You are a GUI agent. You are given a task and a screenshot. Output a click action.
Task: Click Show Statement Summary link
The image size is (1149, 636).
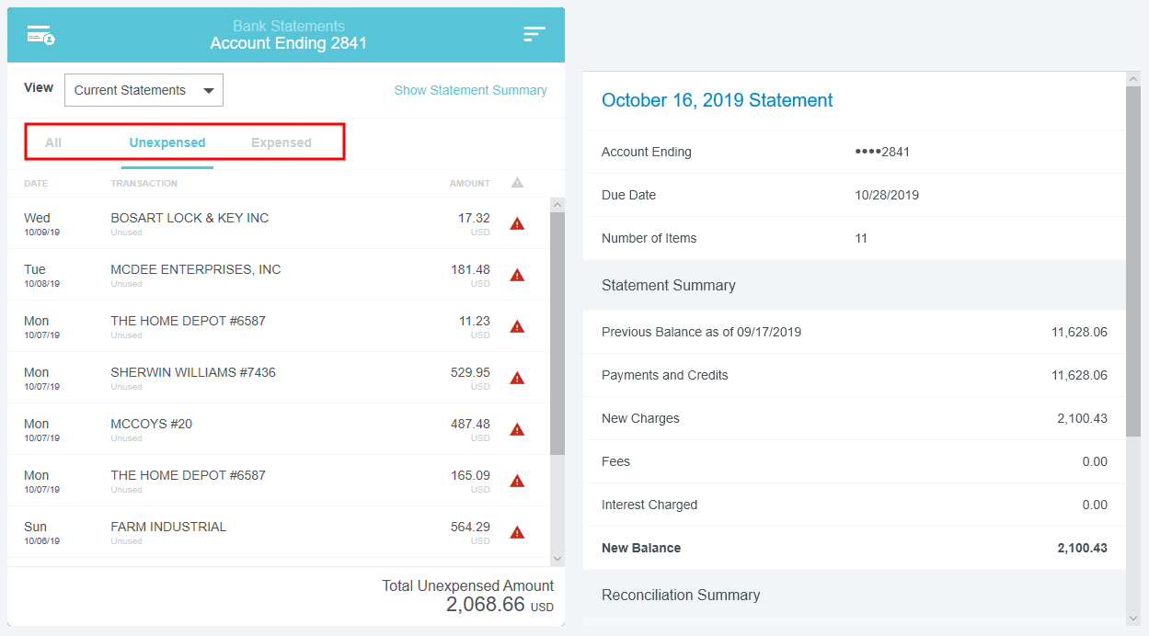470,90
